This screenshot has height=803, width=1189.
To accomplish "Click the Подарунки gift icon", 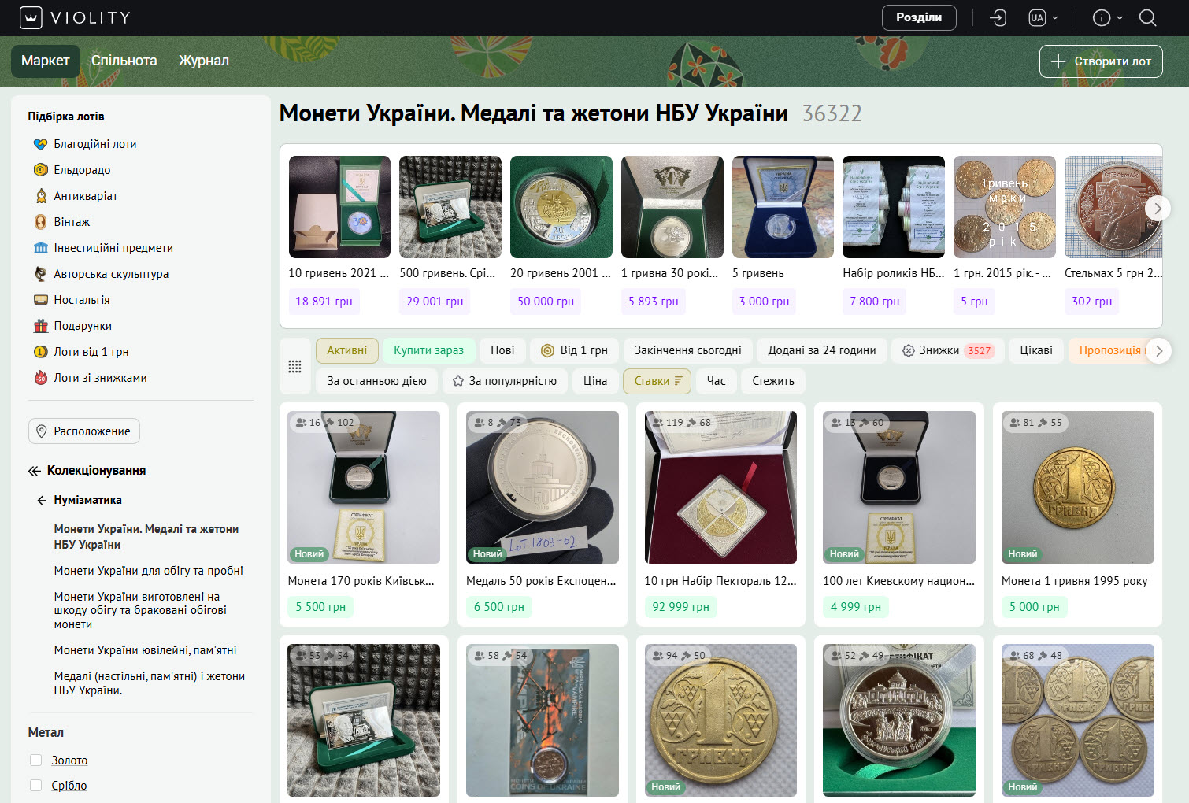I will [x=41, y=326].
